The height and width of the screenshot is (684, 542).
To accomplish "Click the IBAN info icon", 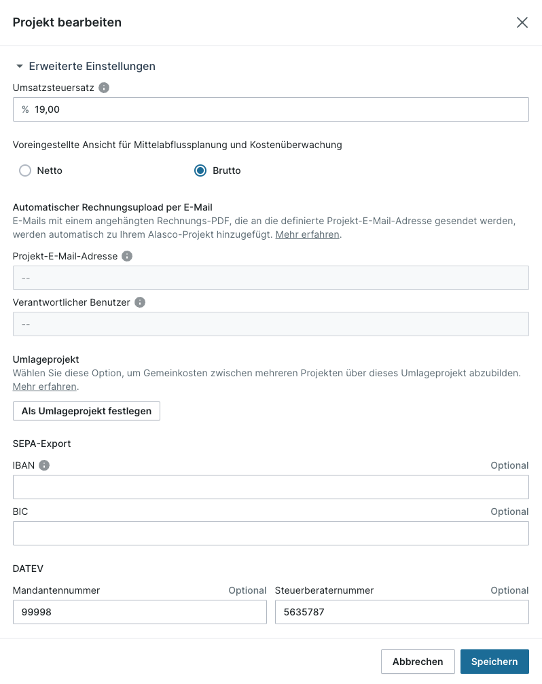I will click(44, 465).
